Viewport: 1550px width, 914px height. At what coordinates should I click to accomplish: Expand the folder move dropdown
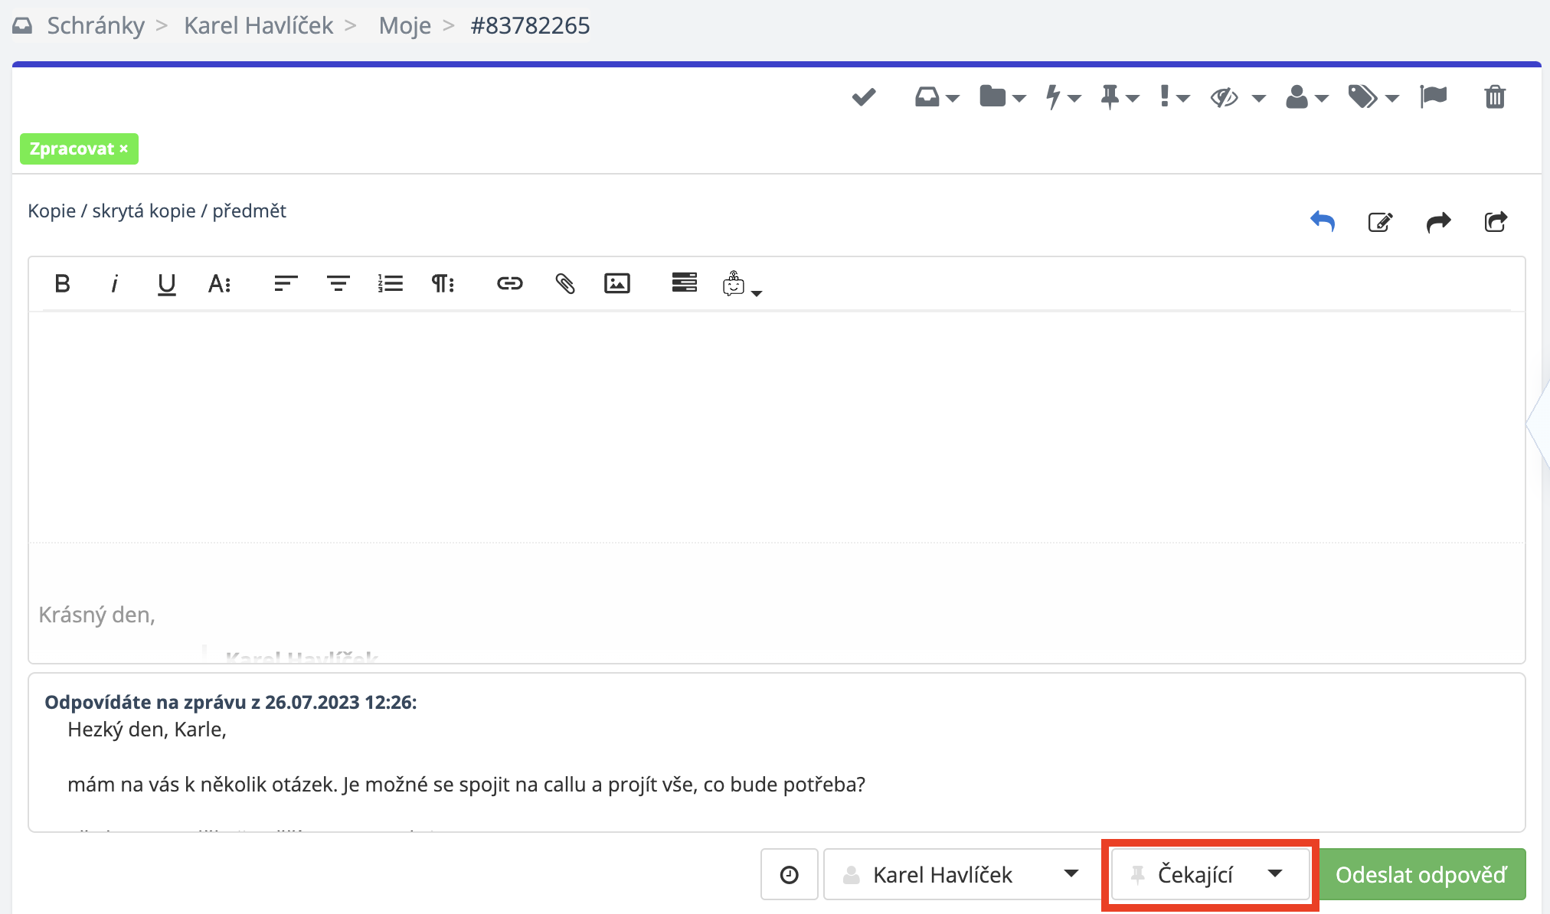pyautogui.click(x=1002, y=97)
